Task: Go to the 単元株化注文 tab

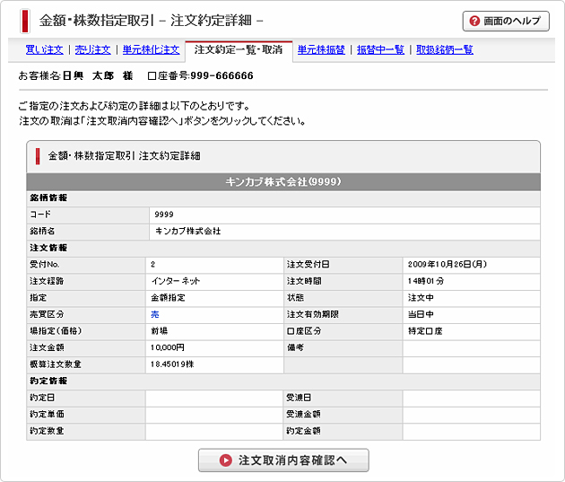Action: pyautogui.click(x=151, y=50)
